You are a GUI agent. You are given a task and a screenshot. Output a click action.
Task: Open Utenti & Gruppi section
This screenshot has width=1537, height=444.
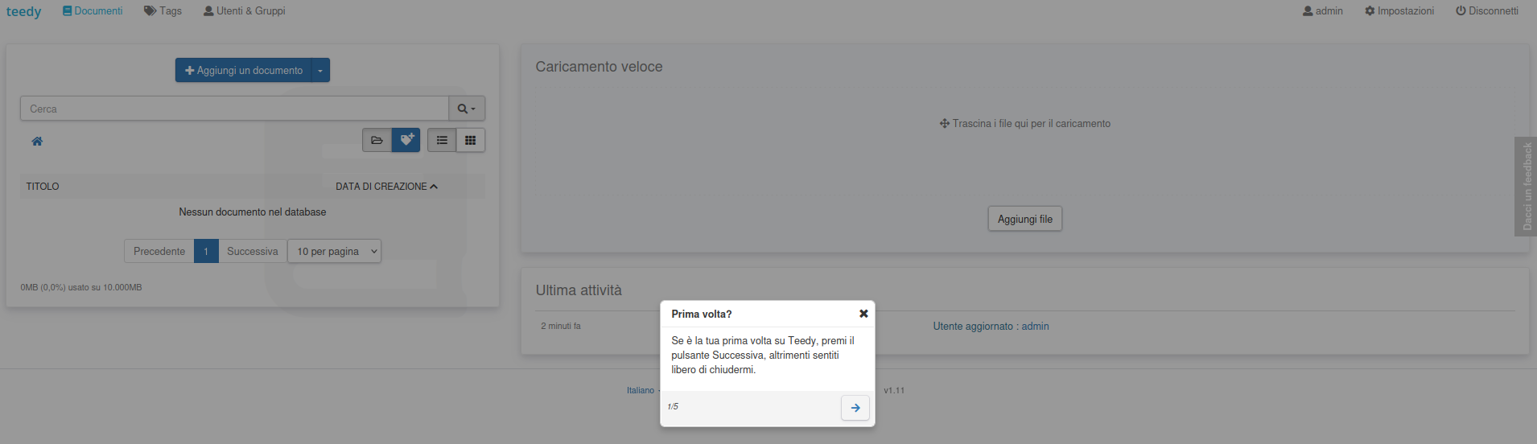coord(245,10)
